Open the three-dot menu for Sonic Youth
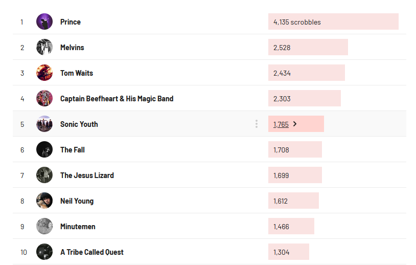Image resolution: width=416 pixels, height=265 pixels. (256, 124)
